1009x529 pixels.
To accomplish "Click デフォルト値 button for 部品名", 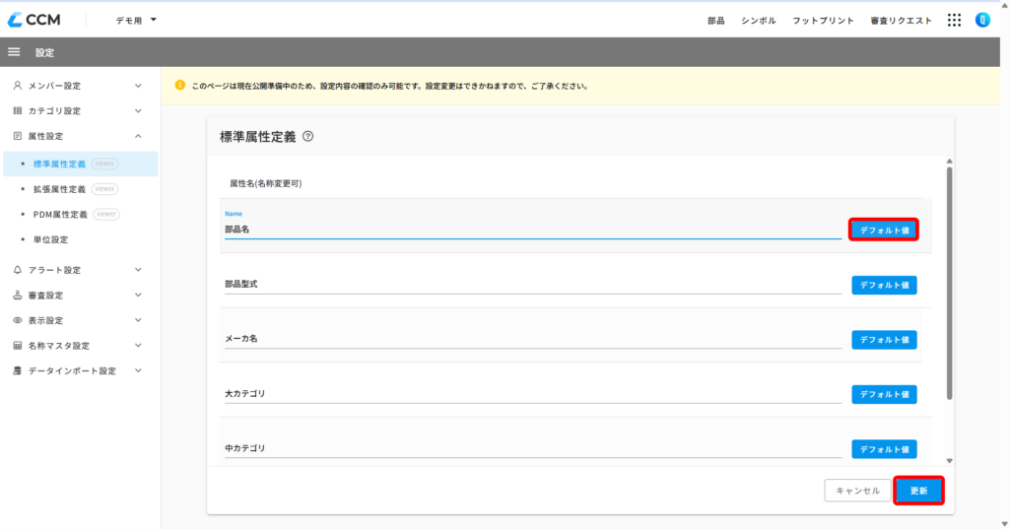I will point(884,230).
